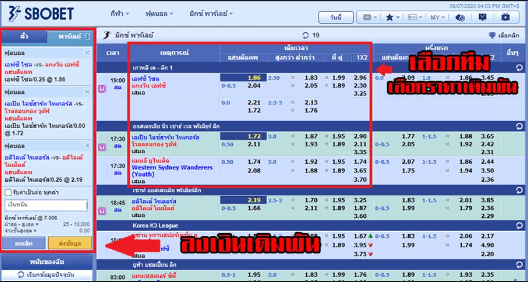Select 2.08 handicap odds for Western Sydney Wanderers
The height and width of the screenshot is (282, 528).
pos(254,171)
